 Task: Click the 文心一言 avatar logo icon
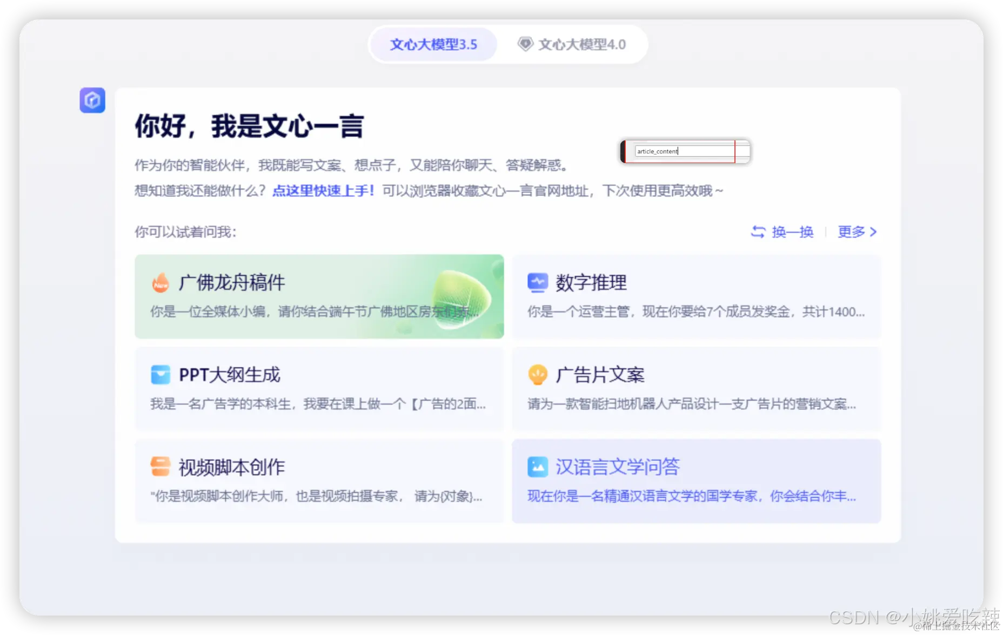(92, 100)
